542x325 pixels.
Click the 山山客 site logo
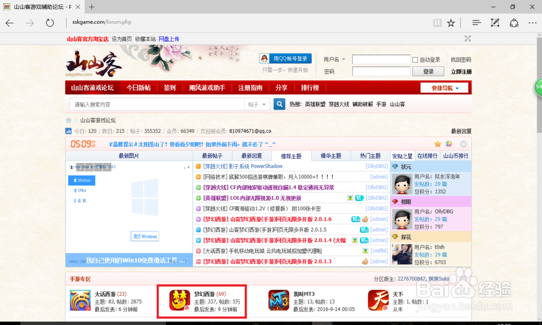point(93,64)
